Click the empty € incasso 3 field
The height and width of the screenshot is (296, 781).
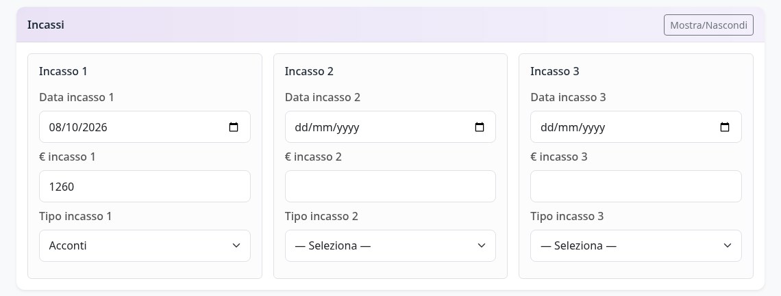point(636,186)
